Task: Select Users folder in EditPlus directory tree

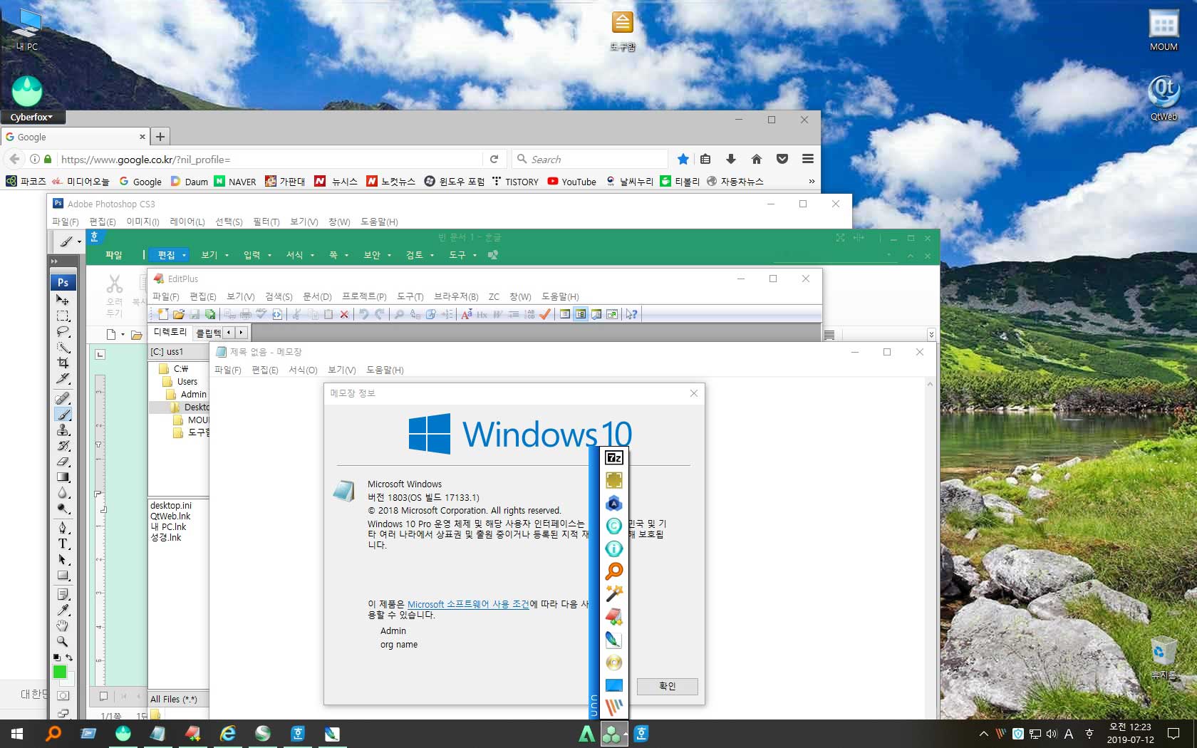Action: 187,382
